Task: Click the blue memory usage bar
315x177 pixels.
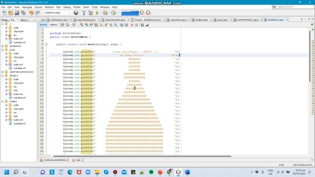Action: [130, 13]
